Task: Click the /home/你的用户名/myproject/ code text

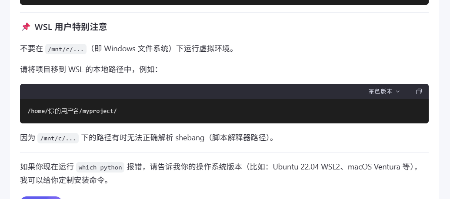Action: pyautogui.click(x=72, y=111)
